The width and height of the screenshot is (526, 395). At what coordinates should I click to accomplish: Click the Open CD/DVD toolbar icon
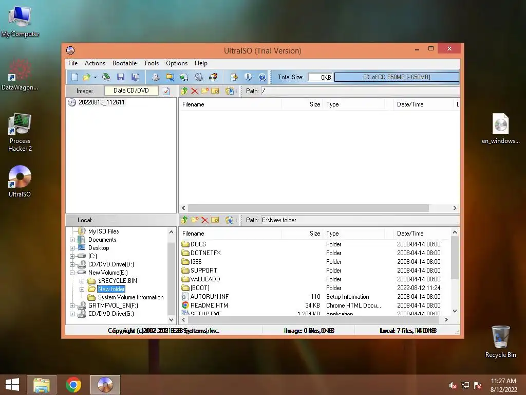(106, 77)
